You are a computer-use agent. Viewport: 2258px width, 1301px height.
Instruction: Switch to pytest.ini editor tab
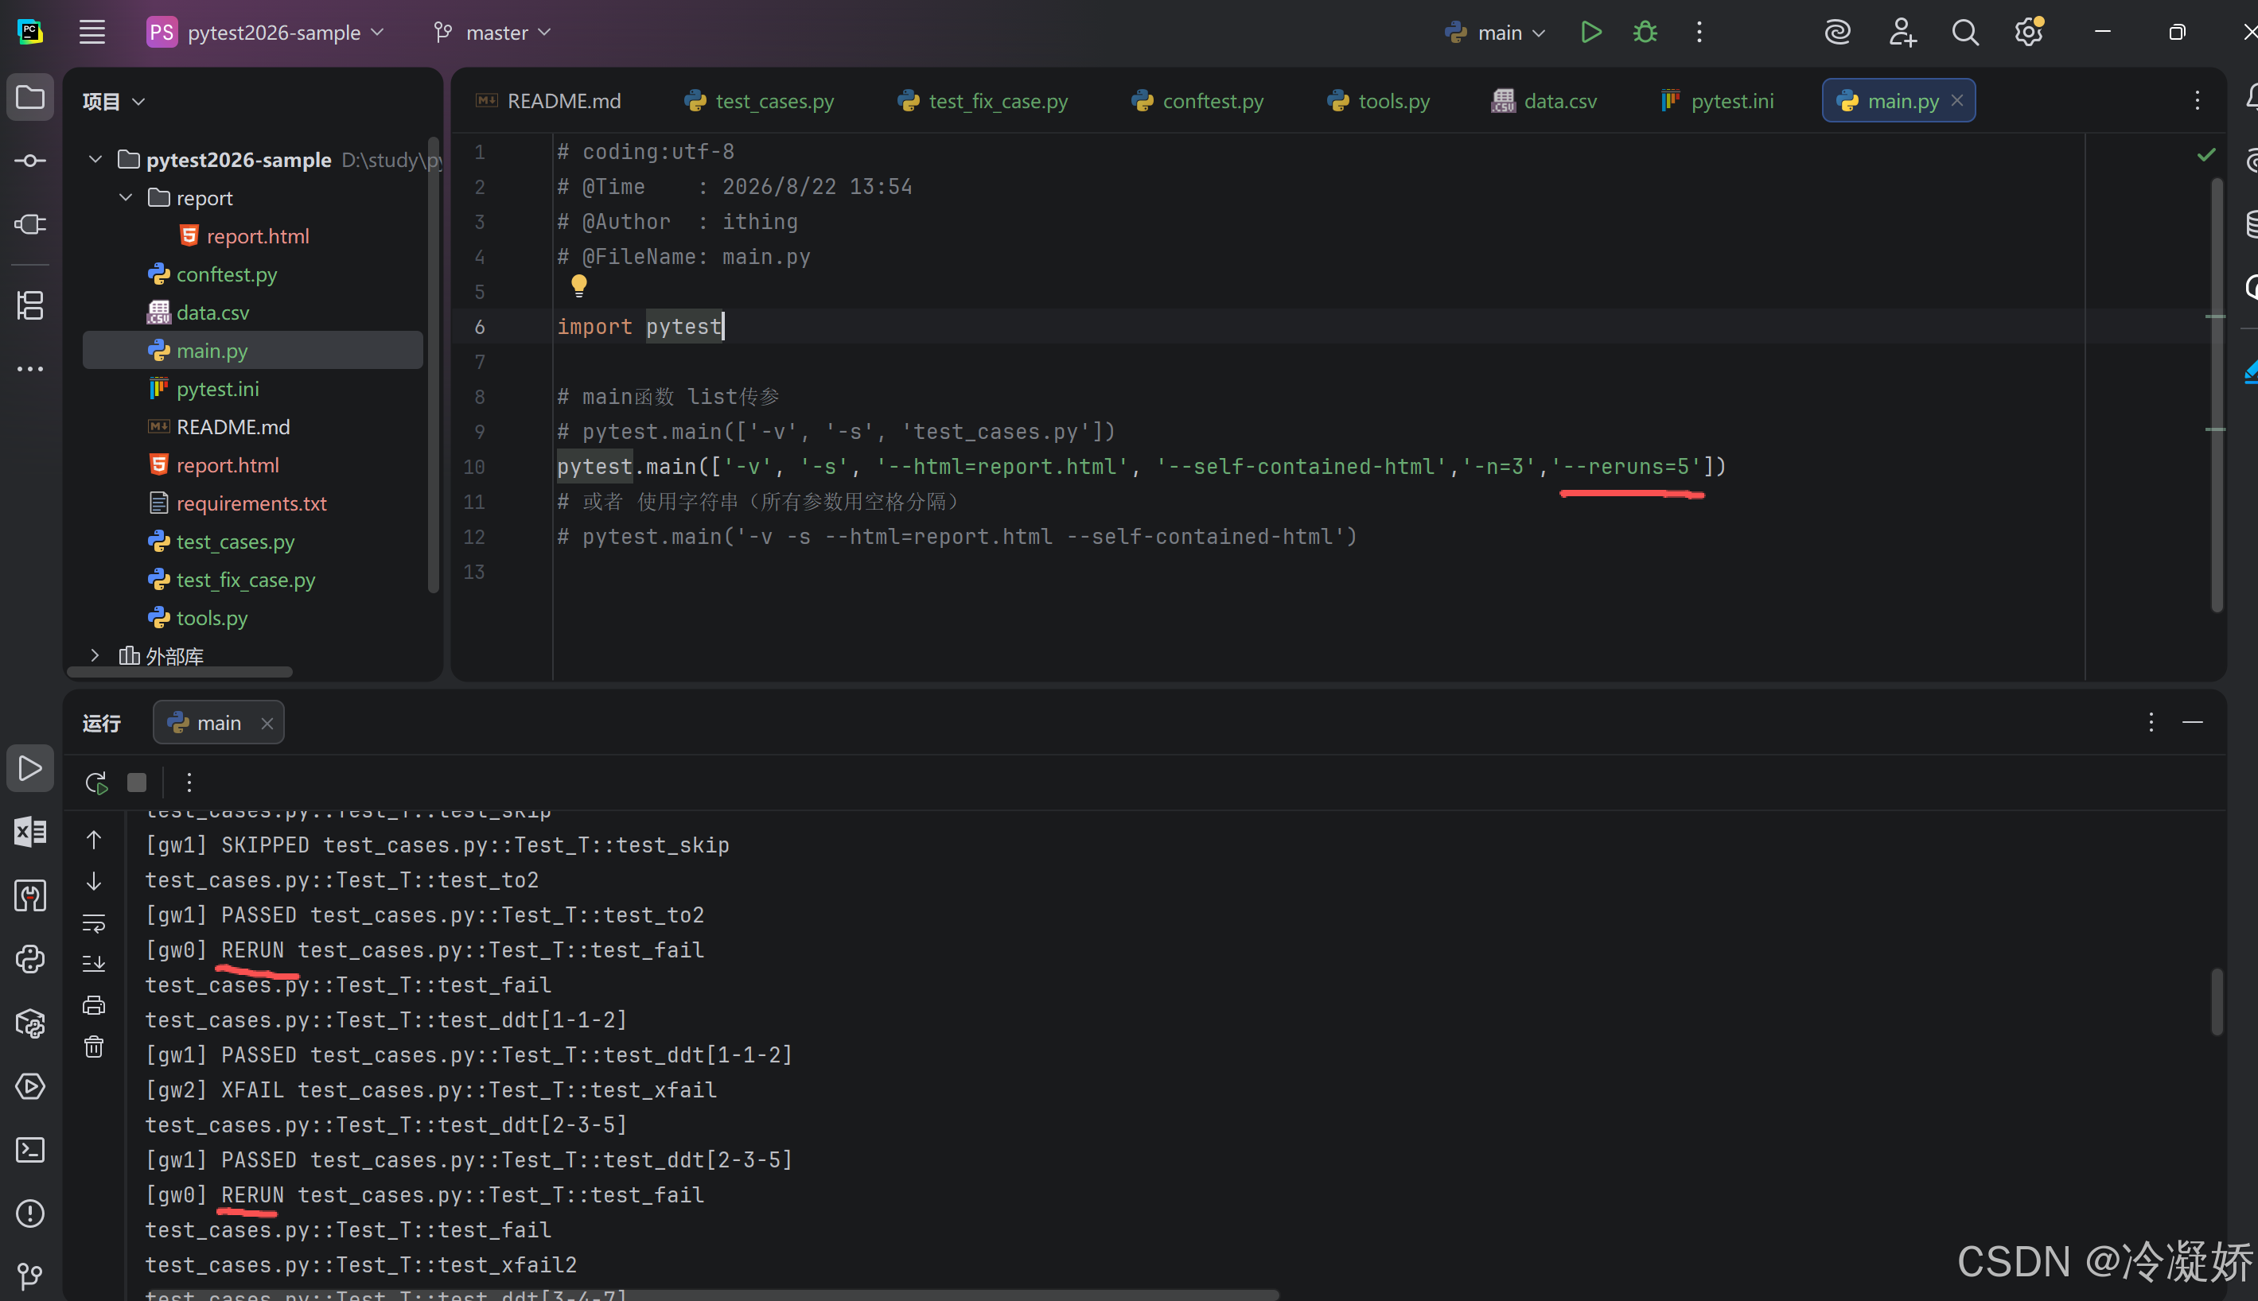tap(1717, 101)
